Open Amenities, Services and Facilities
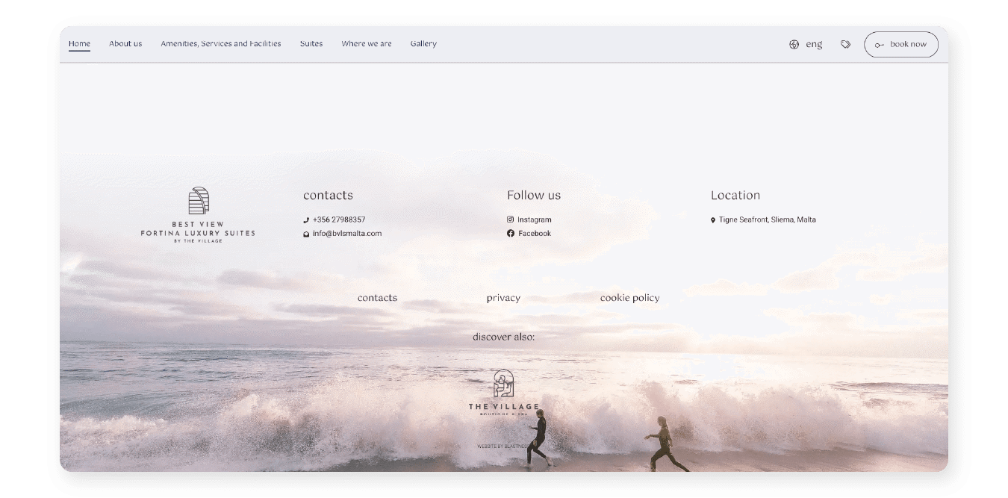 click(x=221, y=43)
